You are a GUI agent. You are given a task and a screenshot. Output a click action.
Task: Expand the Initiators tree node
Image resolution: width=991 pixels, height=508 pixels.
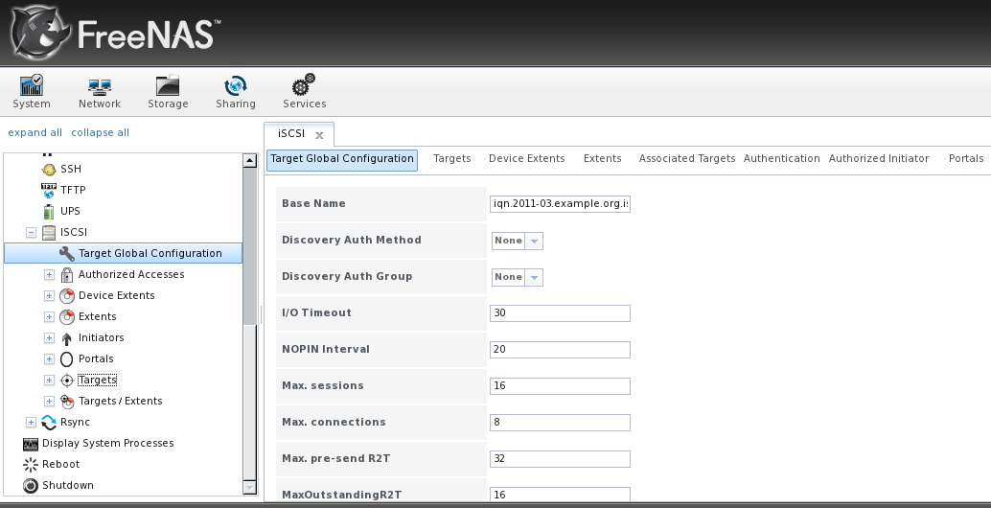tap(49, 338)
